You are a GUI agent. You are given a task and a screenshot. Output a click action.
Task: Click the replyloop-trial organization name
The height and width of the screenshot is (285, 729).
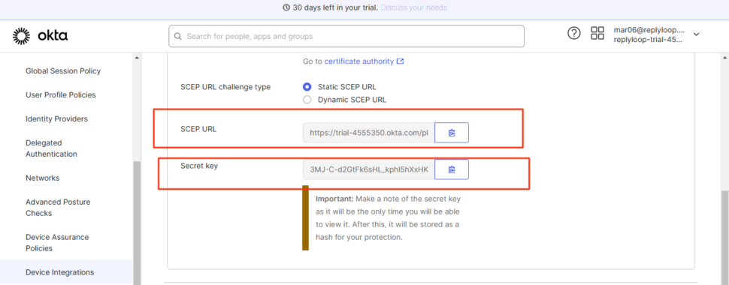pyautogui.click(x=648, y=40)
